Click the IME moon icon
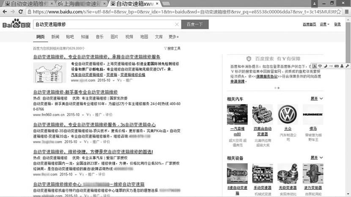351x197 pixels. 326,66
